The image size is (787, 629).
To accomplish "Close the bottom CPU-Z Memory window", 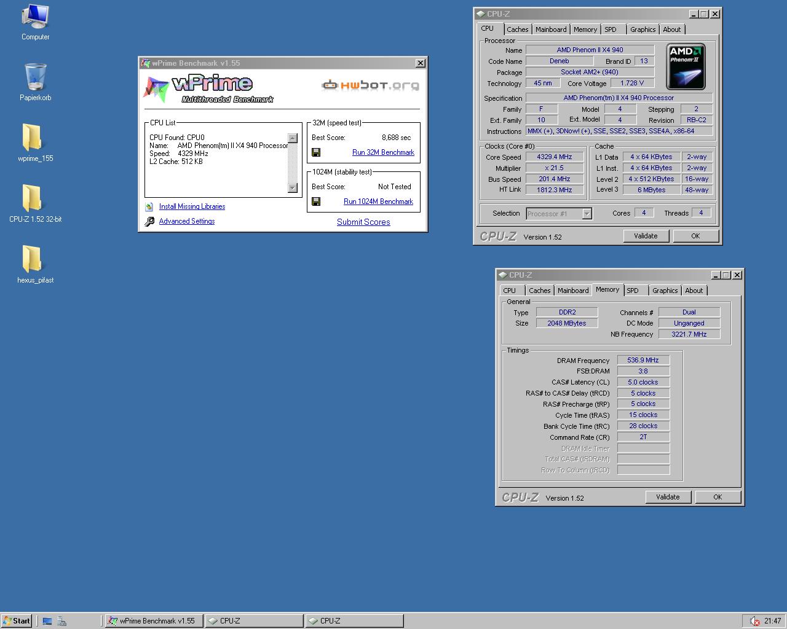I will 737,275.
